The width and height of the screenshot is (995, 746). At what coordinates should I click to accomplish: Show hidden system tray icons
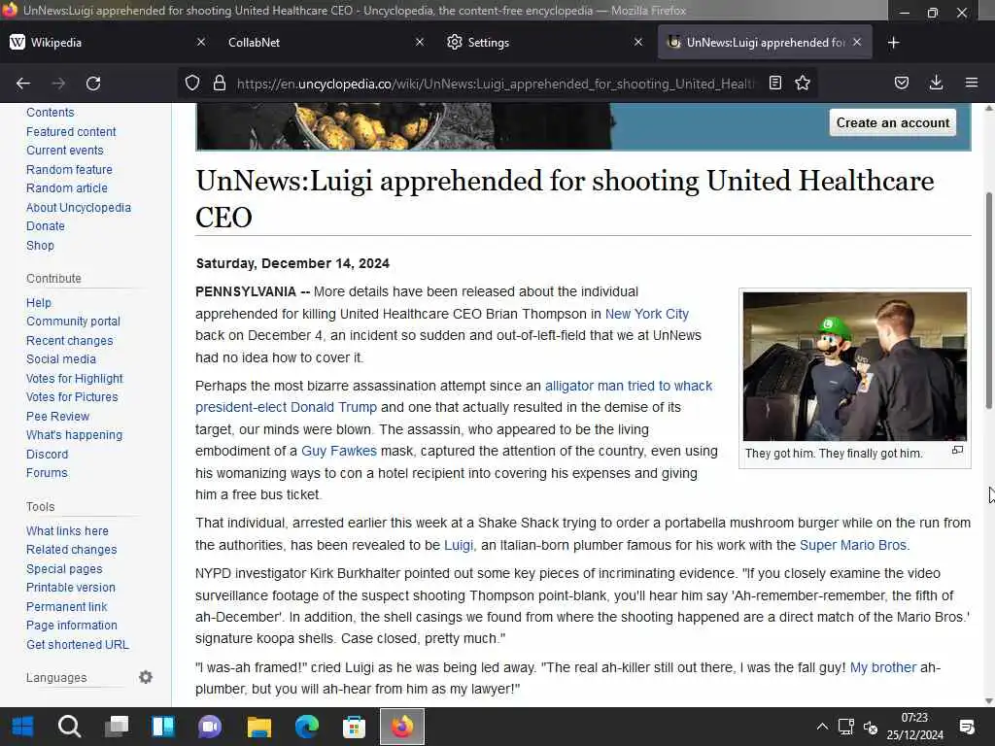(822, 727)
